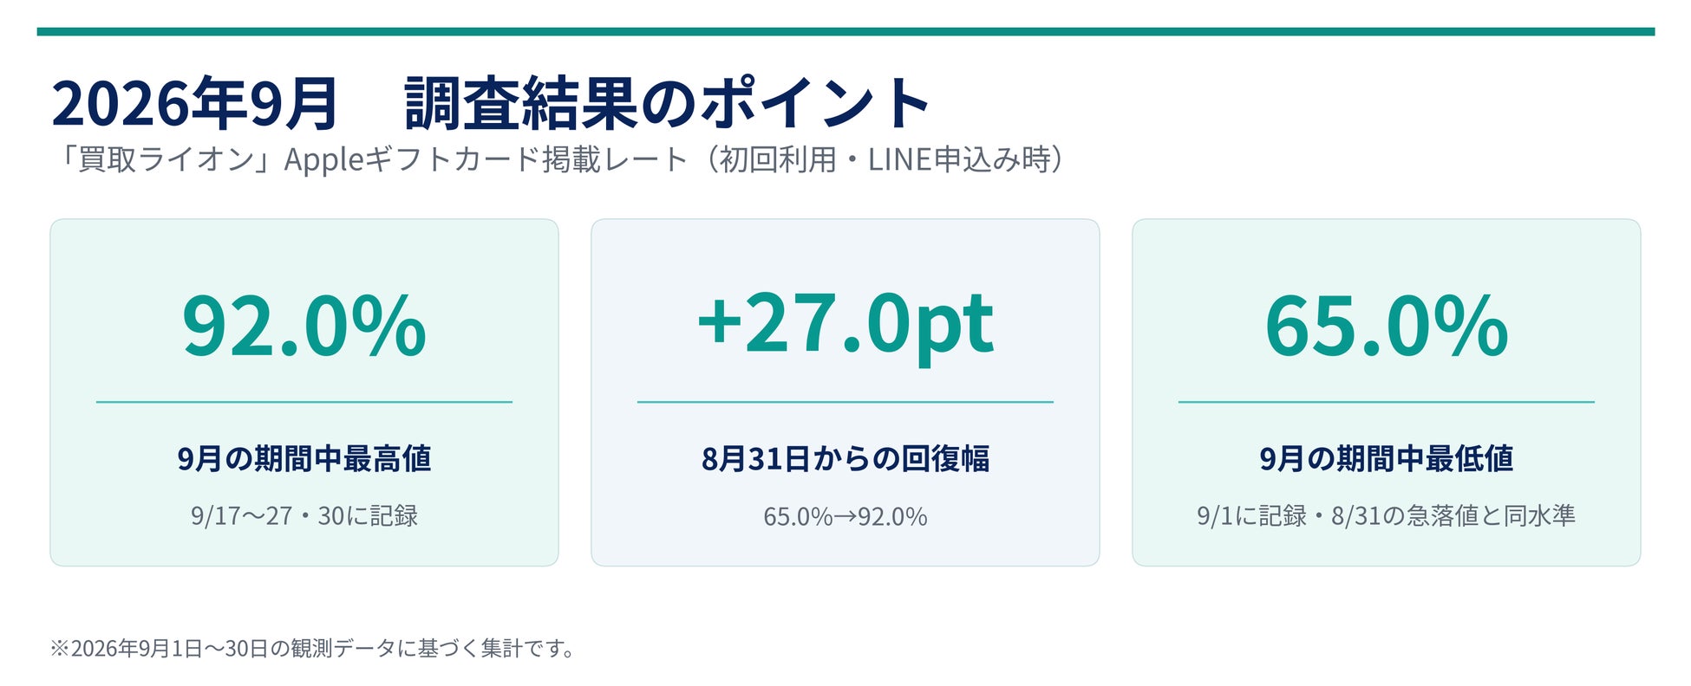Click the label 8月31日からの回復幅
This screenshot has width=1691, height=686.
tap(845, 458)
